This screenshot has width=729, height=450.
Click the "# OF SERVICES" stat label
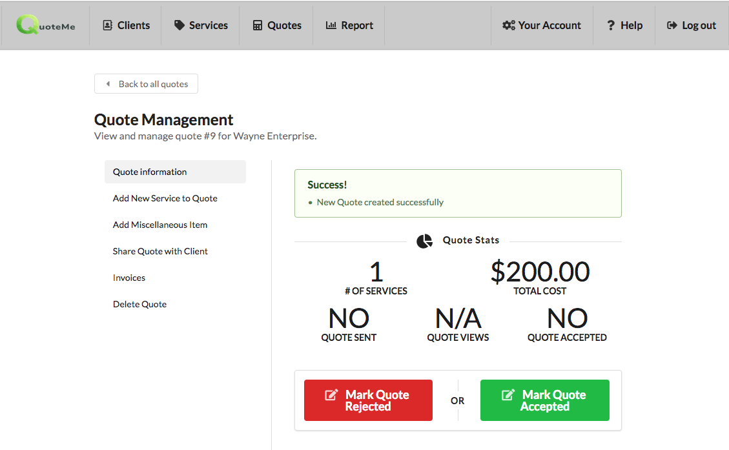[376, 291]
